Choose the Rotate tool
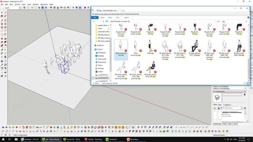Viewport: 253px width, 142px height. point(2,42)
